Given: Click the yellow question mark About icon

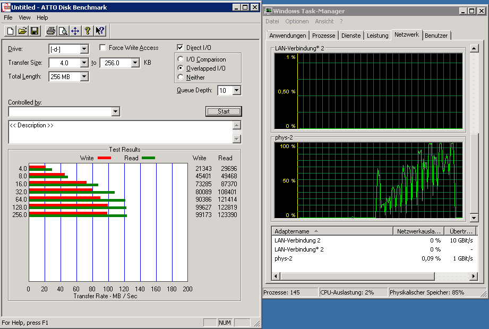Looking at the screenshot, I should click(x=88, y=31).
